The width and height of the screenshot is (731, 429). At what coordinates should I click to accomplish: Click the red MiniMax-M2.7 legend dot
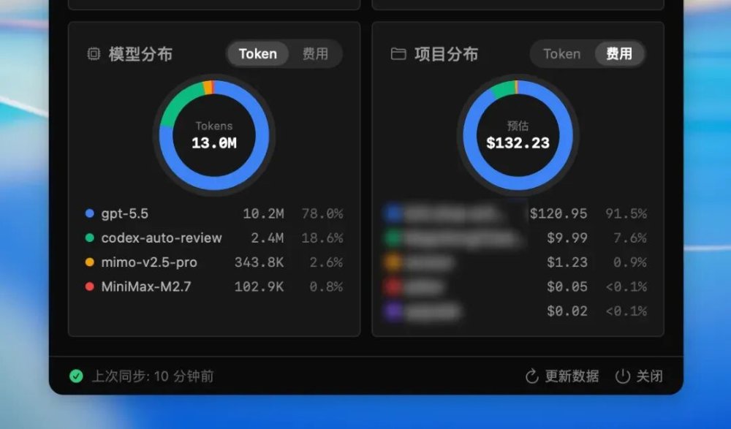point(89,286)
